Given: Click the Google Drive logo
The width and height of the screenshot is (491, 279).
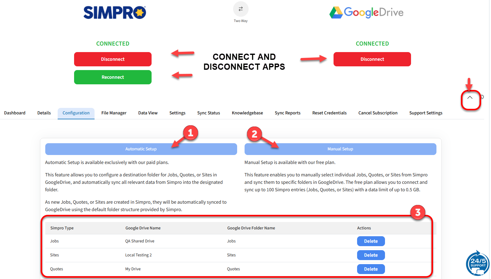Looking at the screenshot, I should tap(366, 13).
